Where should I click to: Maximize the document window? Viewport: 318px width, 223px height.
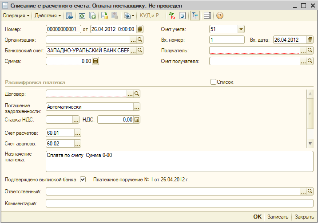coord(304,5)
